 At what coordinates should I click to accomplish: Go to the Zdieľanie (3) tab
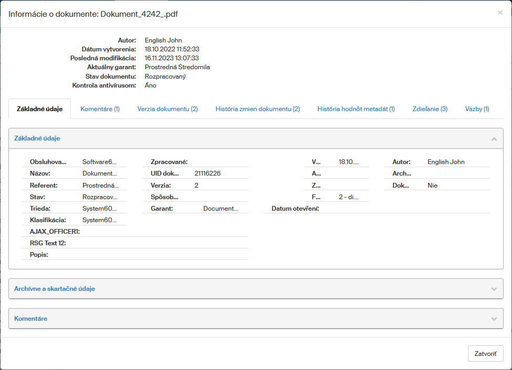[430, 109]
